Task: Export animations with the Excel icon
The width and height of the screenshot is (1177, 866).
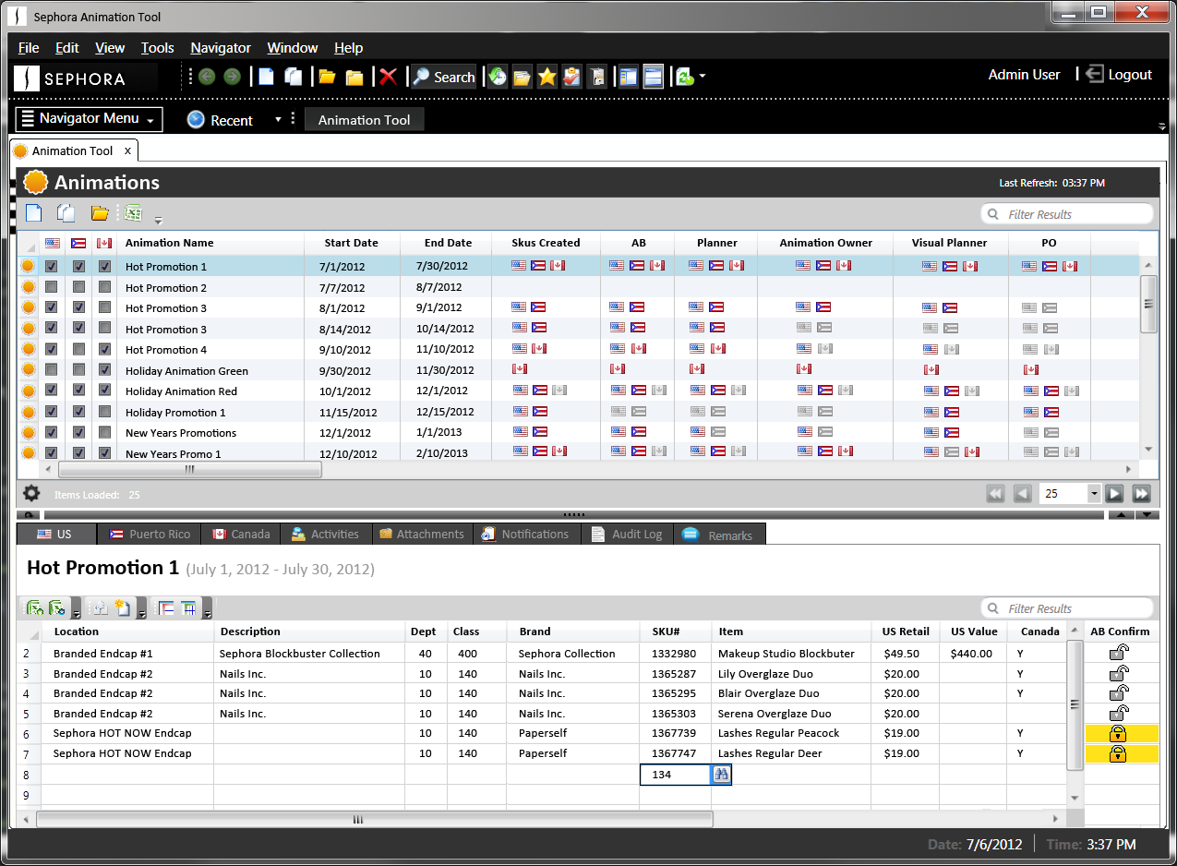Action: (x=133, y=213)
